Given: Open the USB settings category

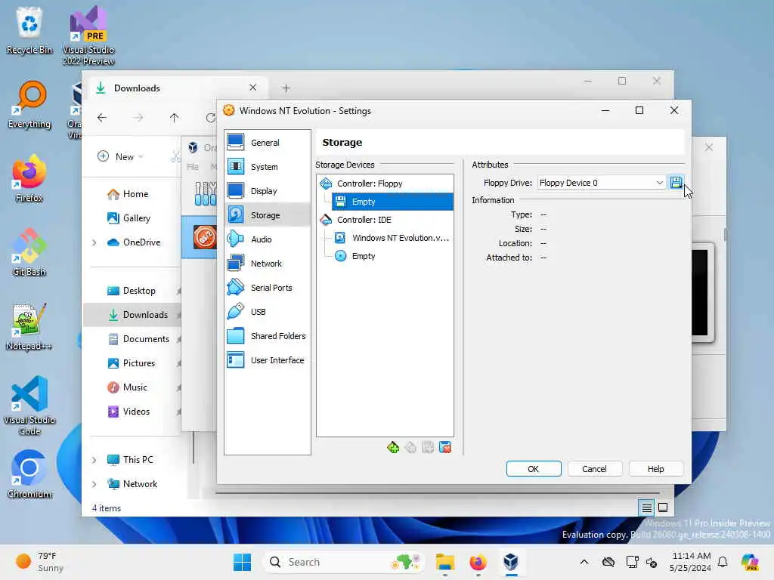Looking at the screenshot, I should [x=267, y=312].
